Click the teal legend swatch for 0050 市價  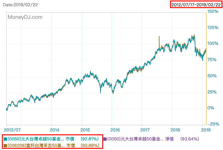tap(5, 139)
